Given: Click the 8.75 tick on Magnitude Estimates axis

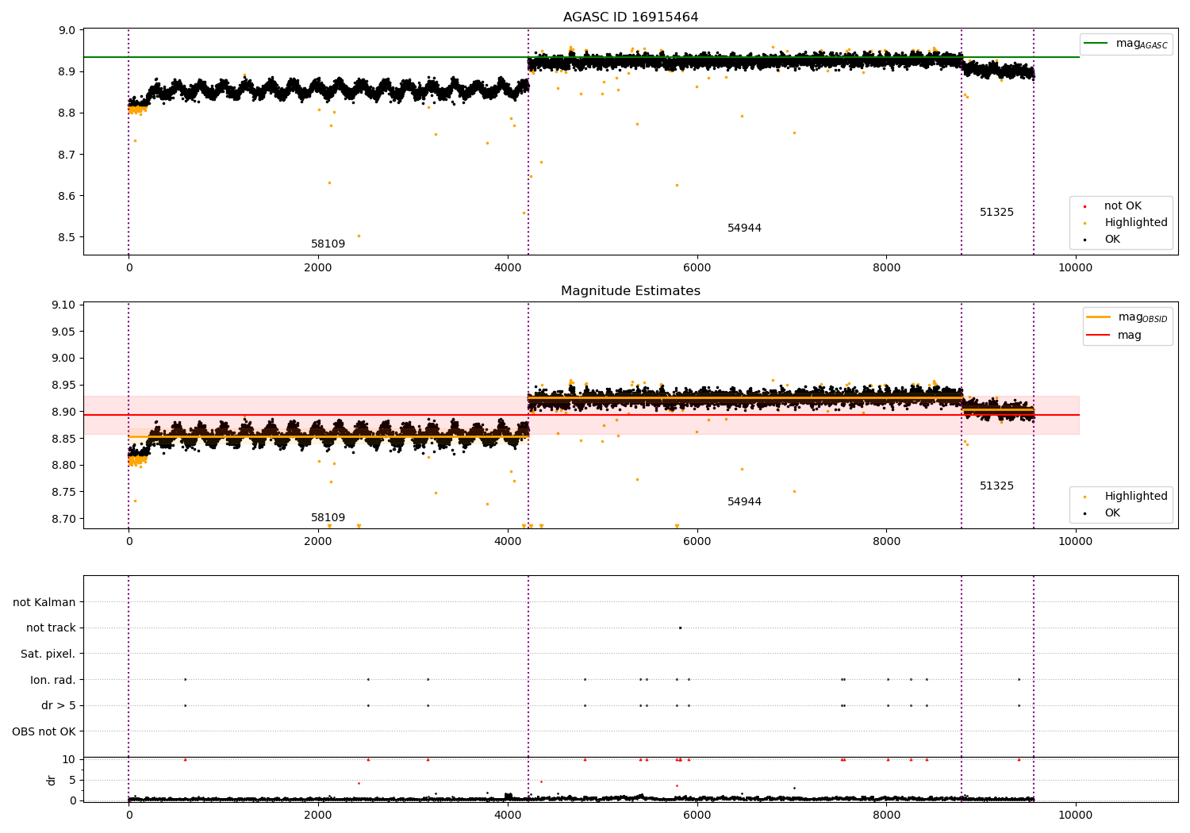Looking at the screenshot, I should click(63, 493).
